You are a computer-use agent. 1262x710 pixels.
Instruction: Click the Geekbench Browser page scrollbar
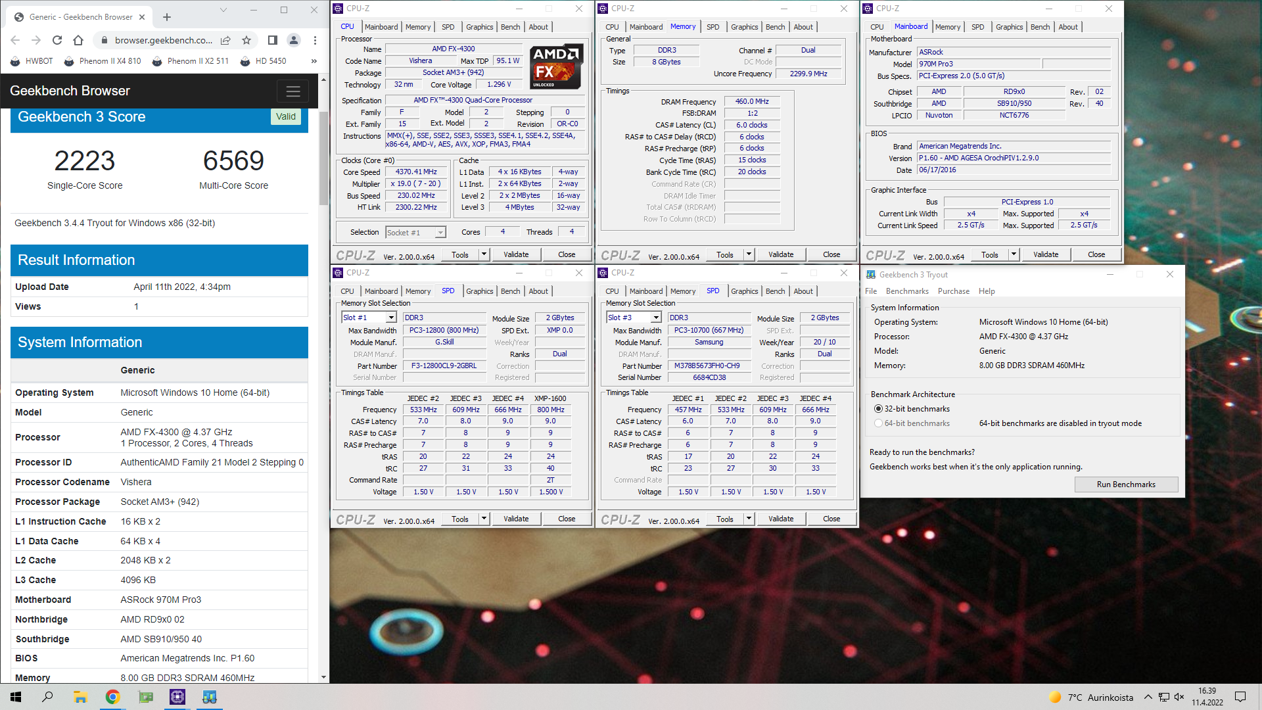pyautogui.click(x=323, y=158)
